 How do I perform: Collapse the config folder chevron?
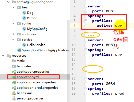(14, 23)
